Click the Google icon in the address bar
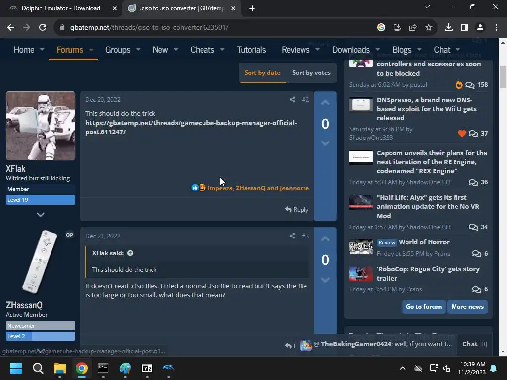This screenshot has height=380, width=507. click(x=381, y=28)
